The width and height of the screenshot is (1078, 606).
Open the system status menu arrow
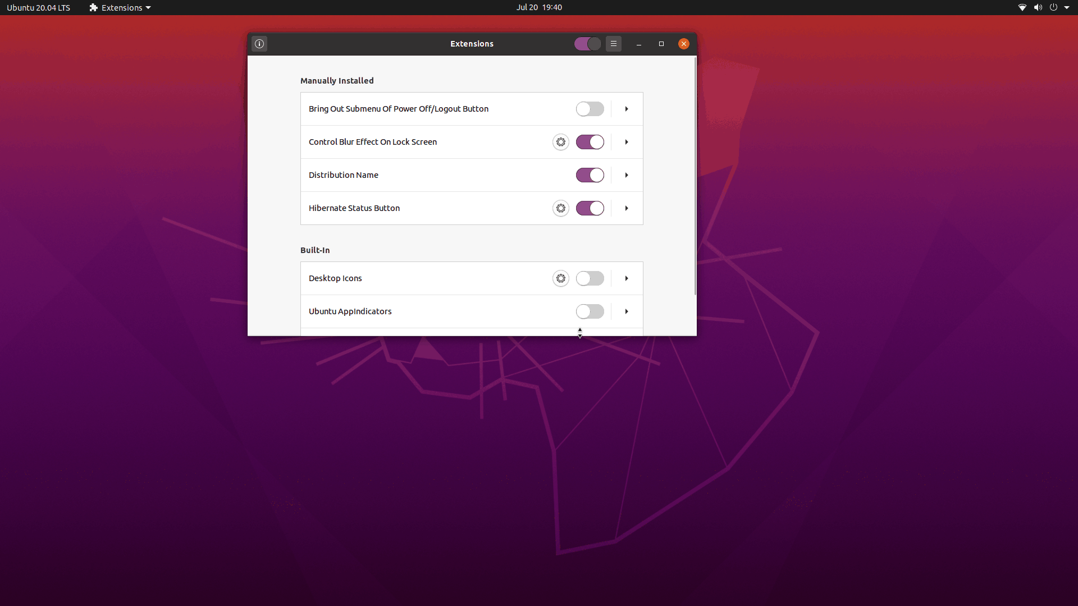pyautogui.click(x=1068, y=7)
